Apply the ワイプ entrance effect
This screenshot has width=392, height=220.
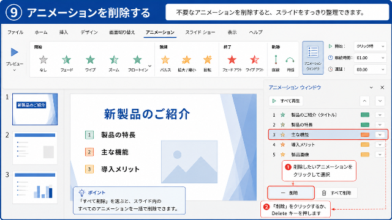click(x=90, y=60)
